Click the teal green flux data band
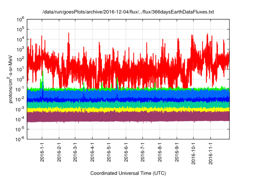Screen dimensions: 253x177 [x=128, y=105]
